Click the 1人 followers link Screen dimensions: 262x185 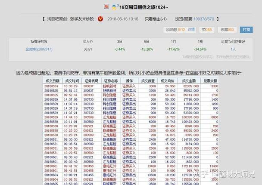(233, 49)
